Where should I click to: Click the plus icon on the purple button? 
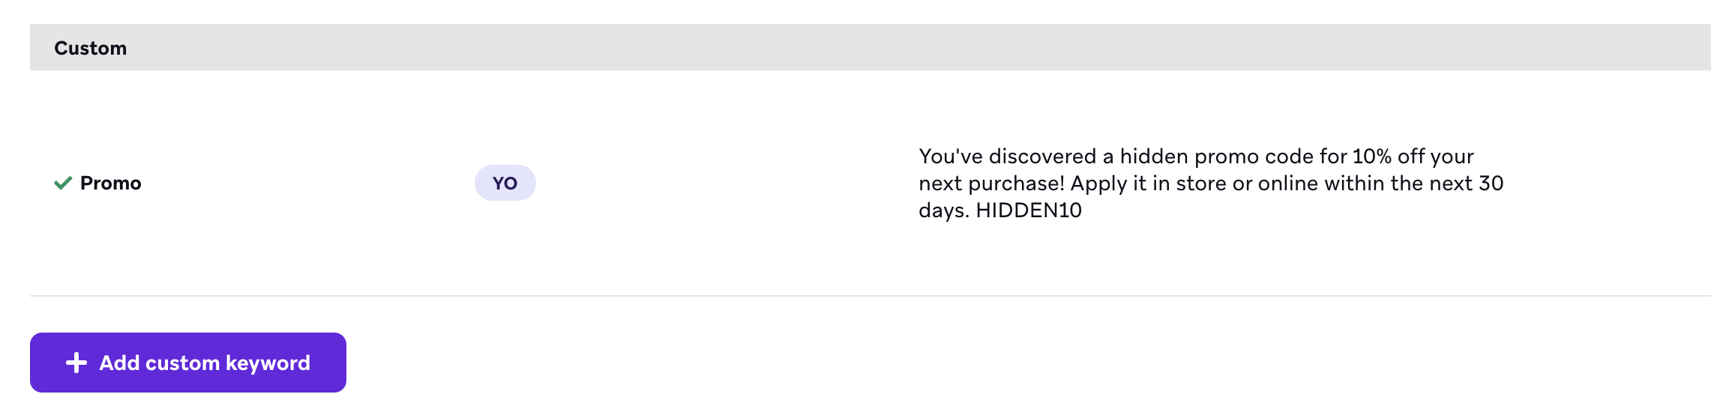pos(76,363)
